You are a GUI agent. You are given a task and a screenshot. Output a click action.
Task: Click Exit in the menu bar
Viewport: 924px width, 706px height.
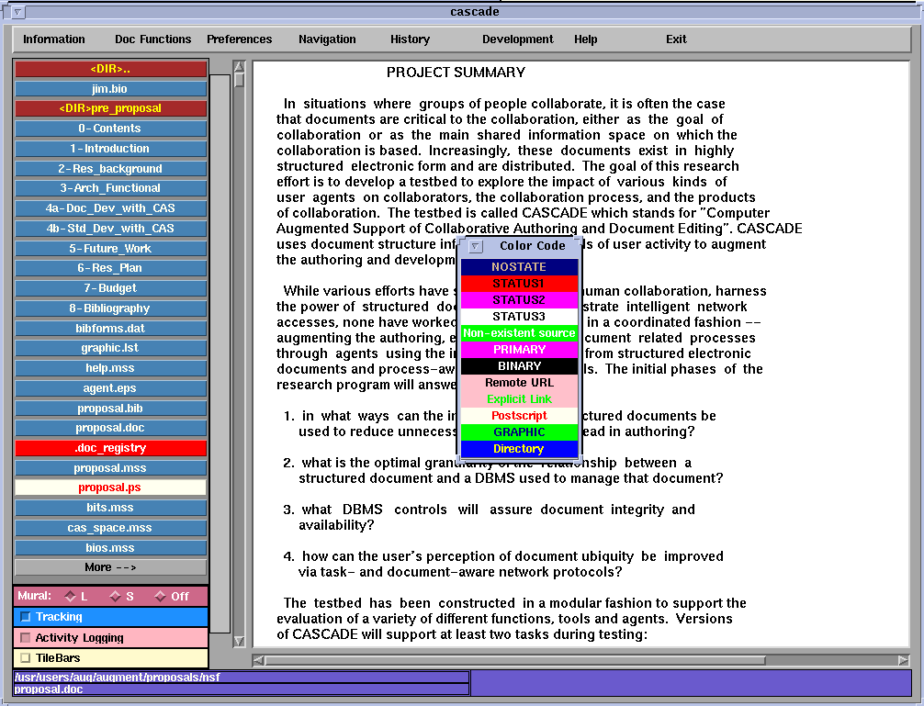click(676, 39)
